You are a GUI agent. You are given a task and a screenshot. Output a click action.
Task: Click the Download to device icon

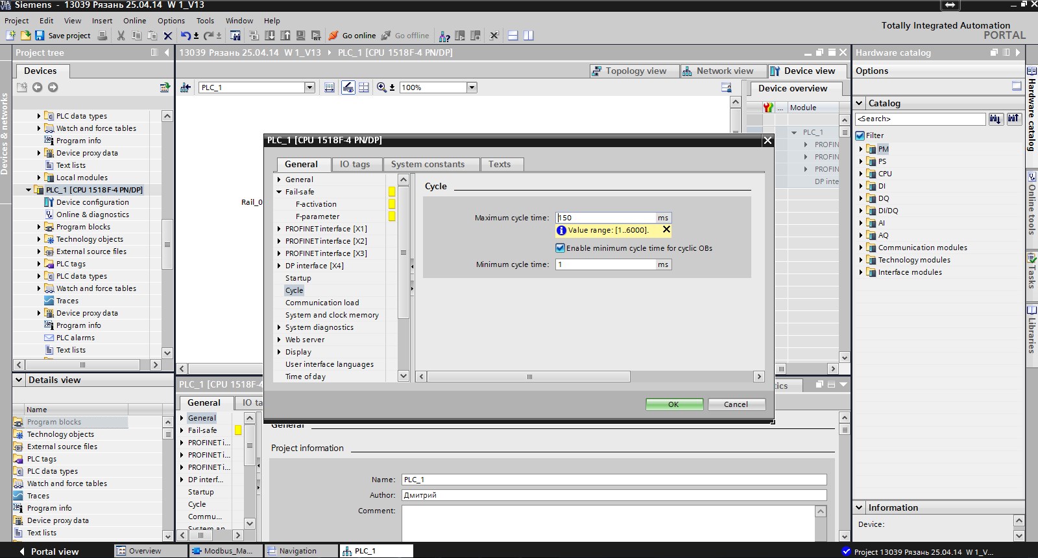pos(269,36)
